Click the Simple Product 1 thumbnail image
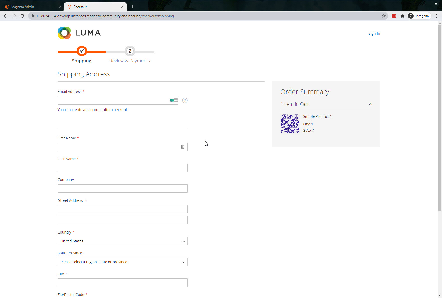 pos(290,124)
